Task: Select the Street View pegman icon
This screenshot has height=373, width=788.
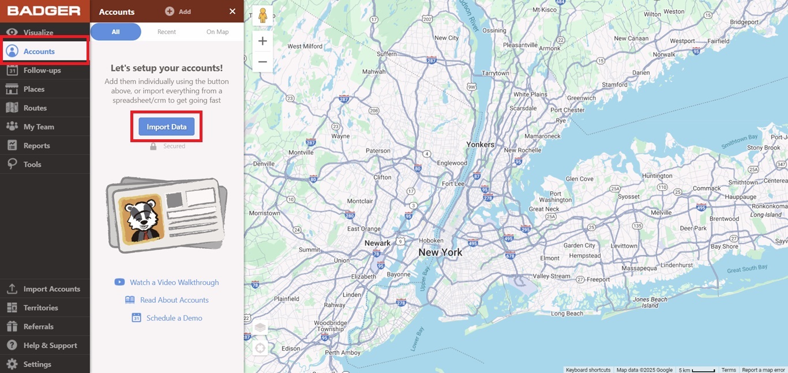Action: (262, 16)
